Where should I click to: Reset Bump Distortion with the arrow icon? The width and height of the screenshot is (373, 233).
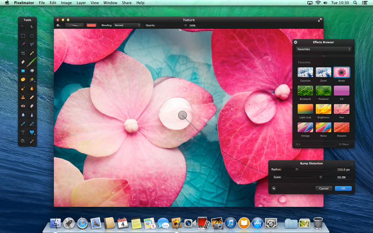click(x=274, y=188)
